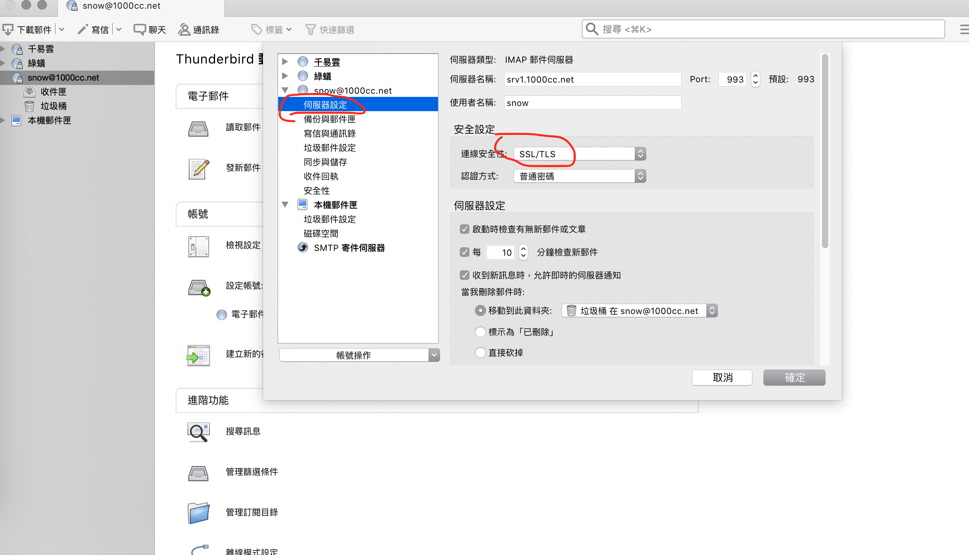Select the 標示為「已刪除」 radio button
The height and width of the screenshot is (555, 969).
pyautogui.click(x=480, y=332)
